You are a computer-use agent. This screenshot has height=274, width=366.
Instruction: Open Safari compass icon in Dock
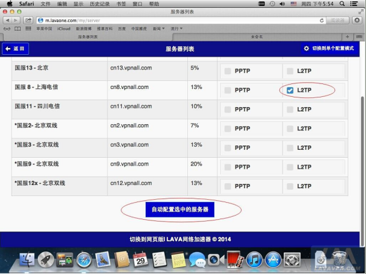[x=84, y=260]
